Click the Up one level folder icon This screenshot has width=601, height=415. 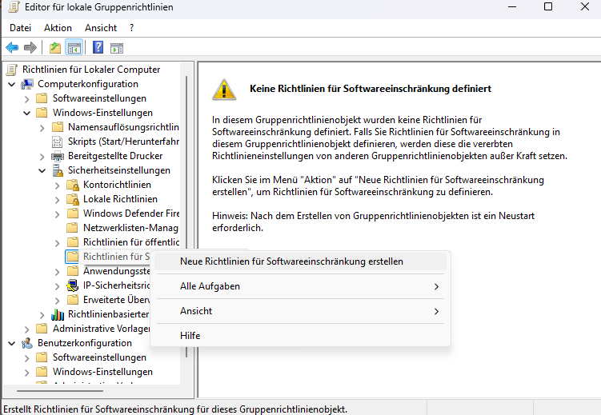54,48
